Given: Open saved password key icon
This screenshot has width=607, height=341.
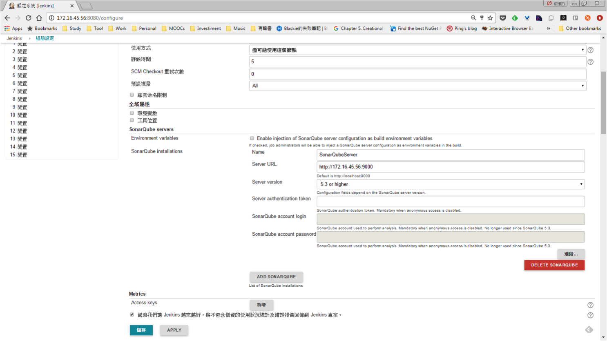Looking at the screenshot, I should (x=482, y=18).
